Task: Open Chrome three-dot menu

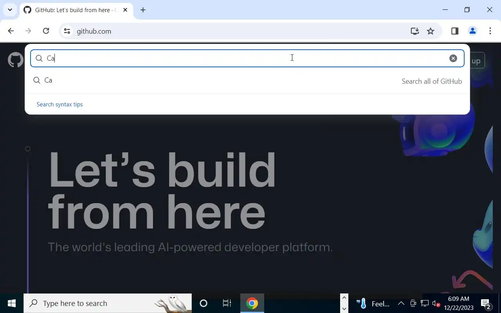Action: [490, 31]
